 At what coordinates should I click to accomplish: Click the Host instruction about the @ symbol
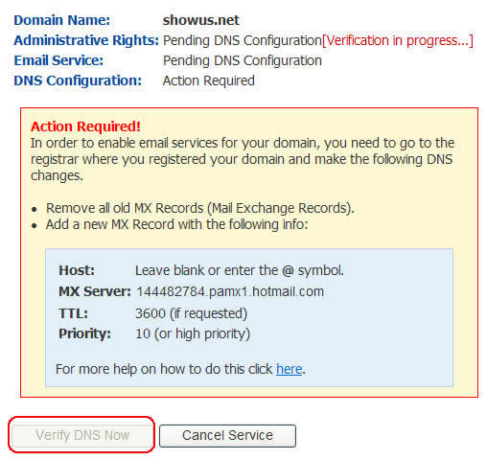tap(240, 270)
